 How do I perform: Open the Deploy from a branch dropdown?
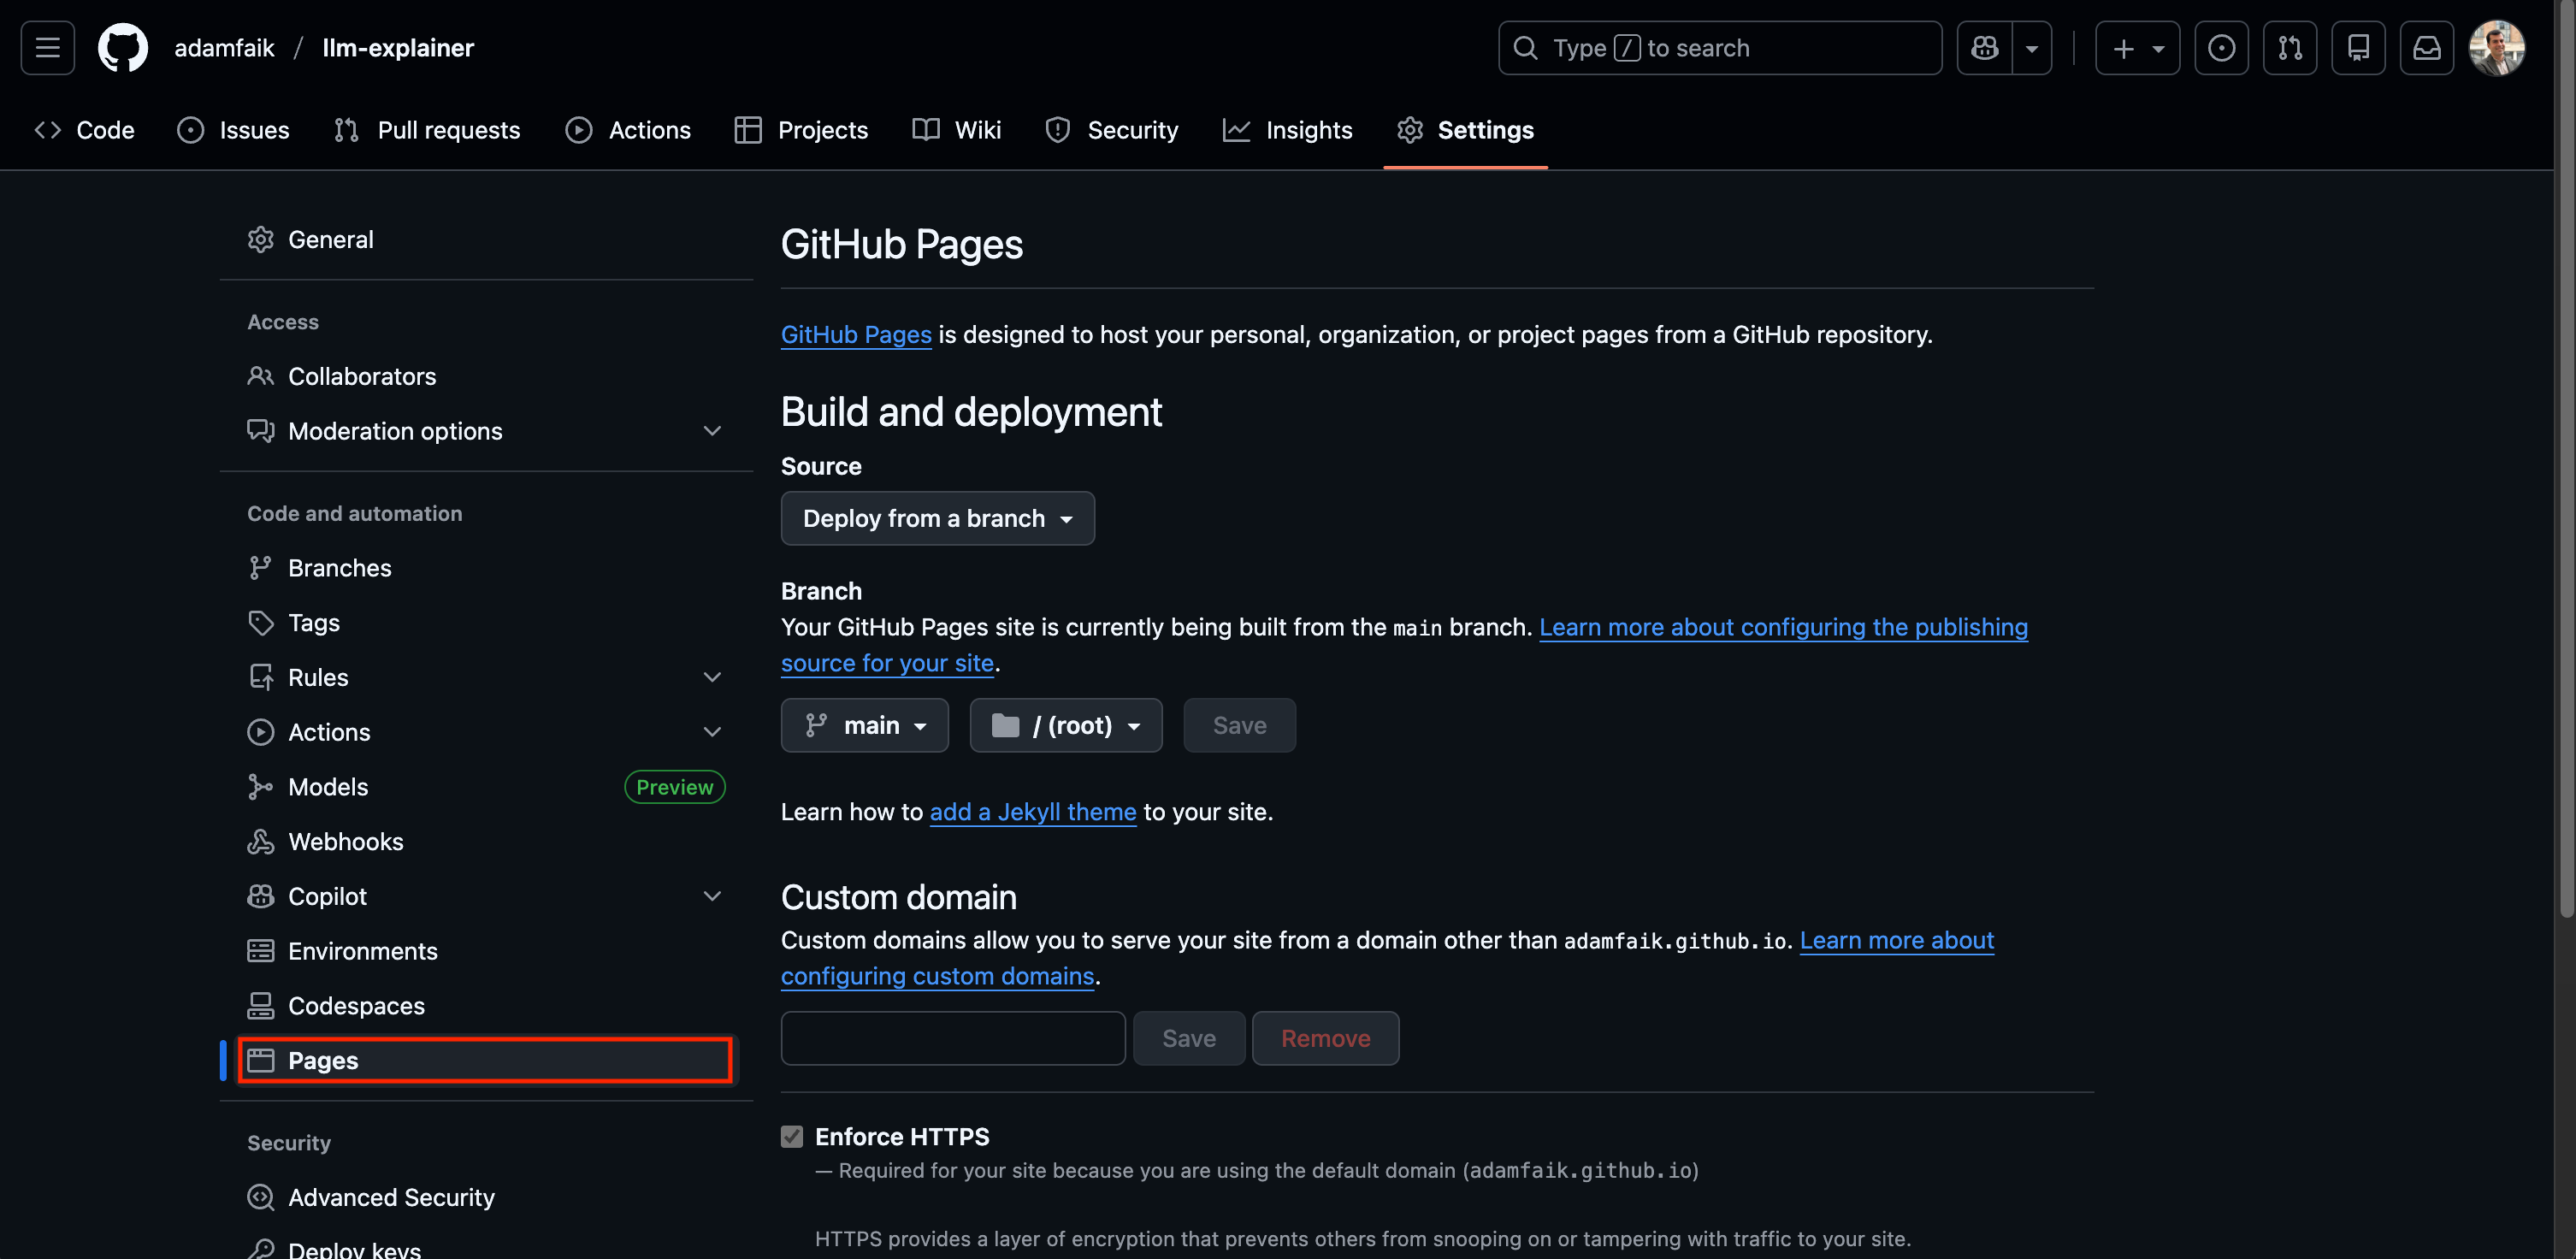click(x=937, y=518)
